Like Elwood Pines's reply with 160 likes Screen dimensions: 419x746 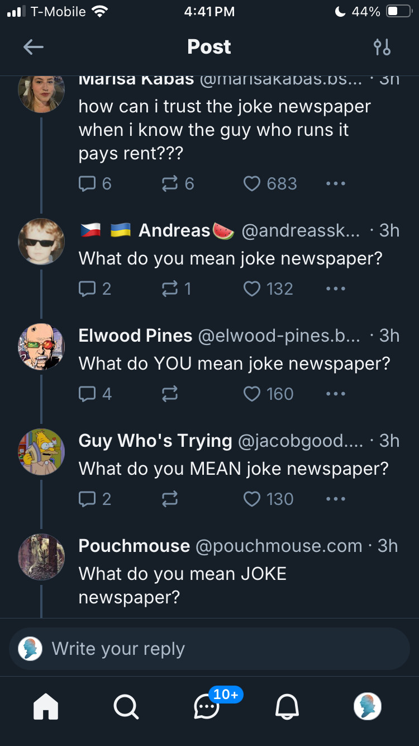click(x=269, y=394)
